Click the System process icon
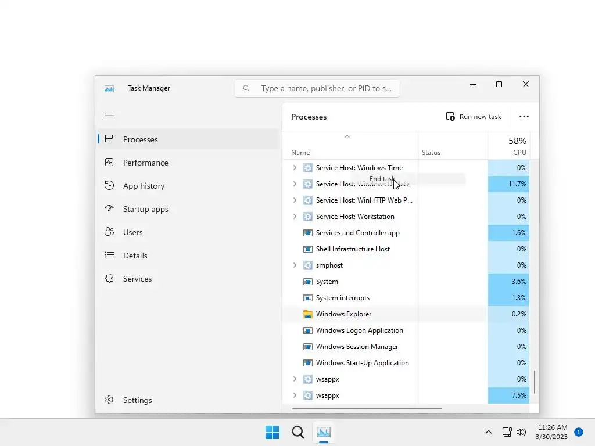Screen dimensions: 595x446 point(308,282)
